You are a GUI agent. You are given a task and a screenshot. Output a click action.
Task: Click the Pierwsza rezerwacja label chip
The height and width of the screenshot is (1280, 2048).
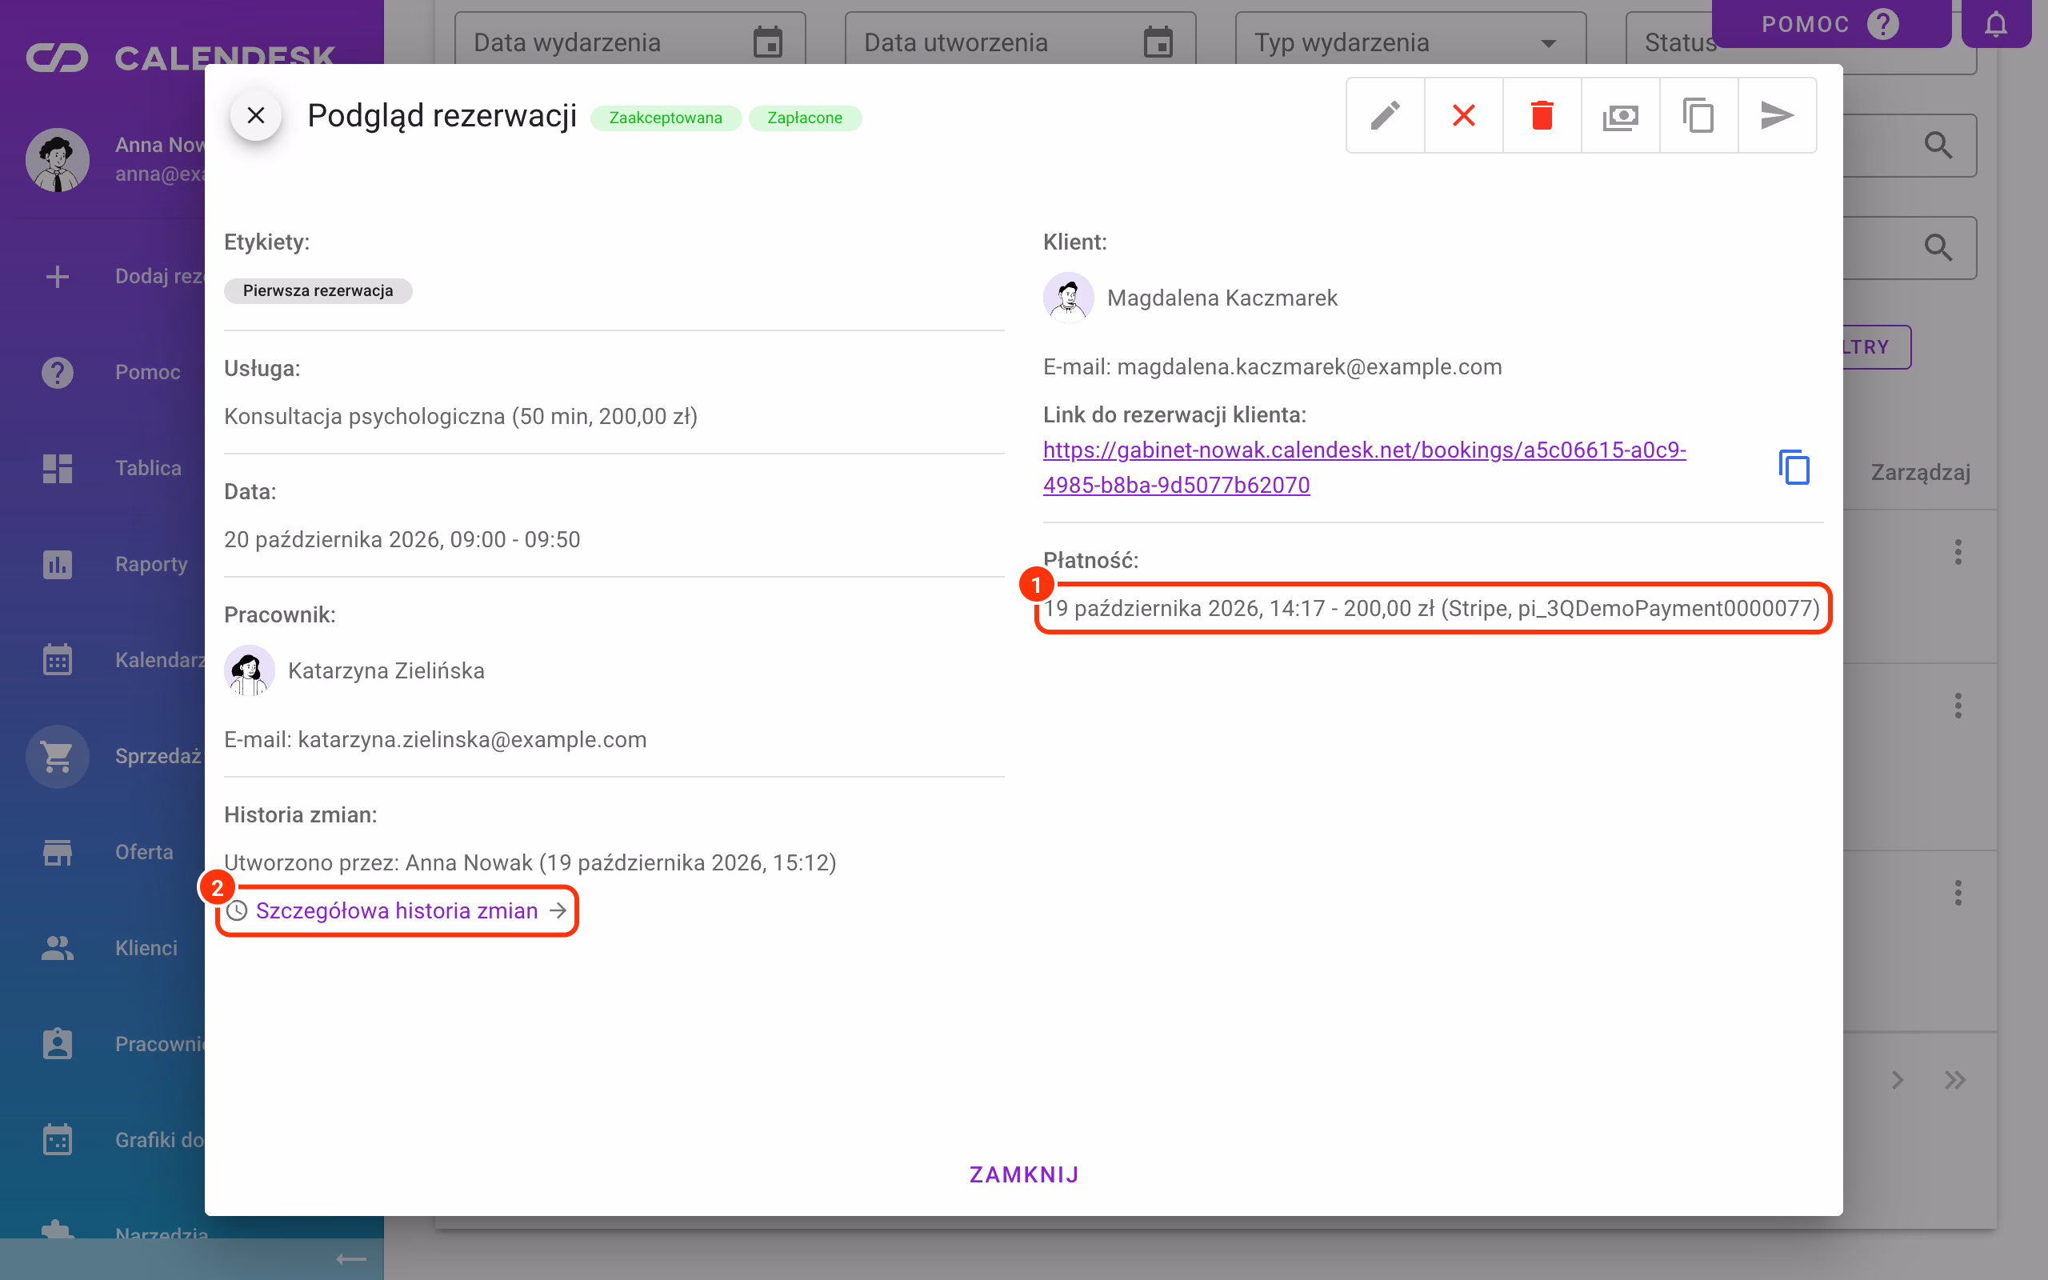click(318, 290)
